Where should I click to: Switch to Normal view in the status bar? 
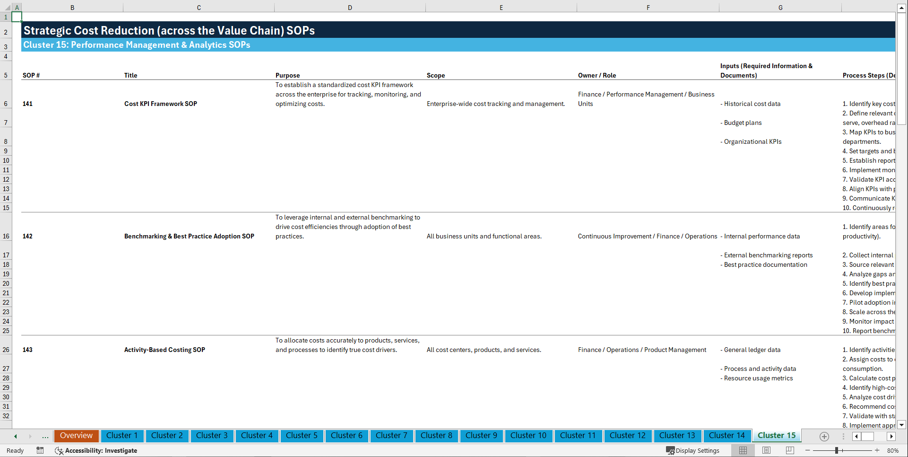click(x=743, y=450)
